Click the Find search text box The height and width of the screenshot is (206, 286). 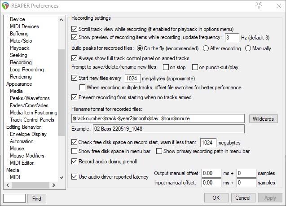click(x=14, y=198)
